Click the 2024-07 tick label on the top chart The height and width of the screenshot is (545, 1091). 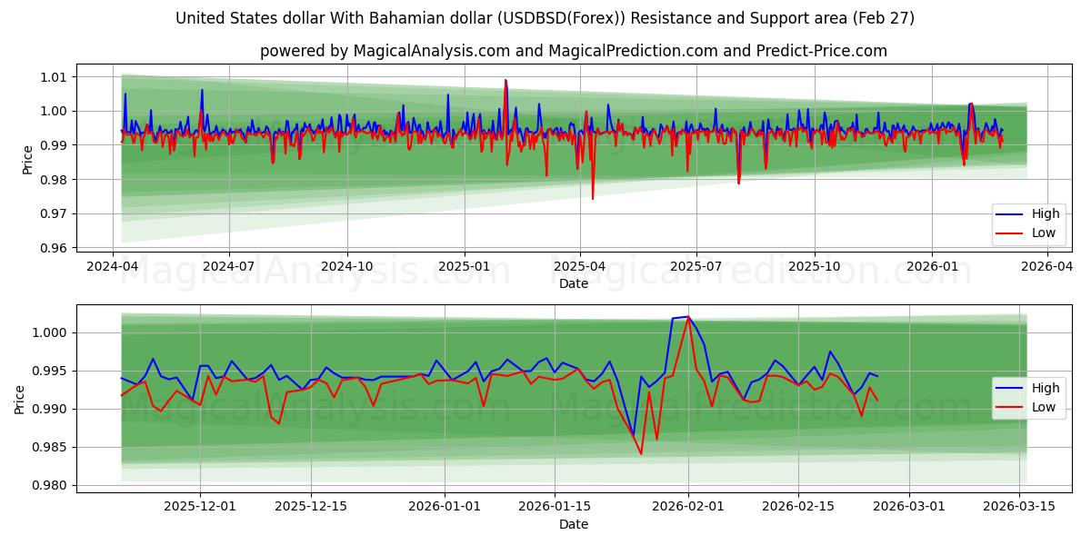[228, 266]
